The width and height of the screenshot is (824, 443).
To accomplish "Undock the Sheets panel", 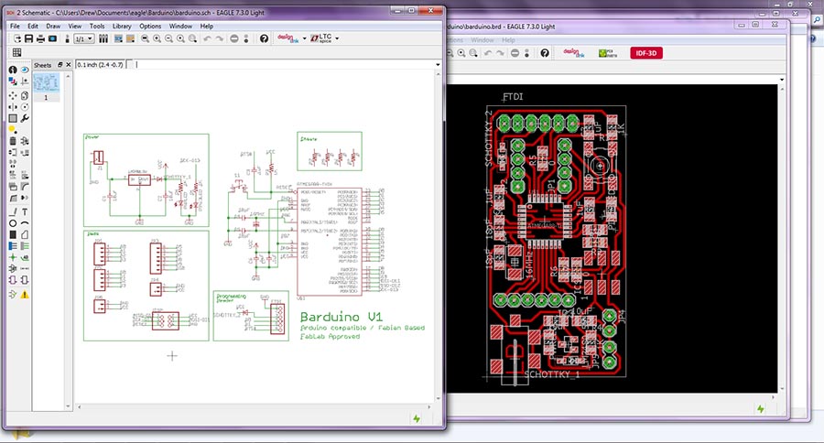I will click(x=60, y=65).
